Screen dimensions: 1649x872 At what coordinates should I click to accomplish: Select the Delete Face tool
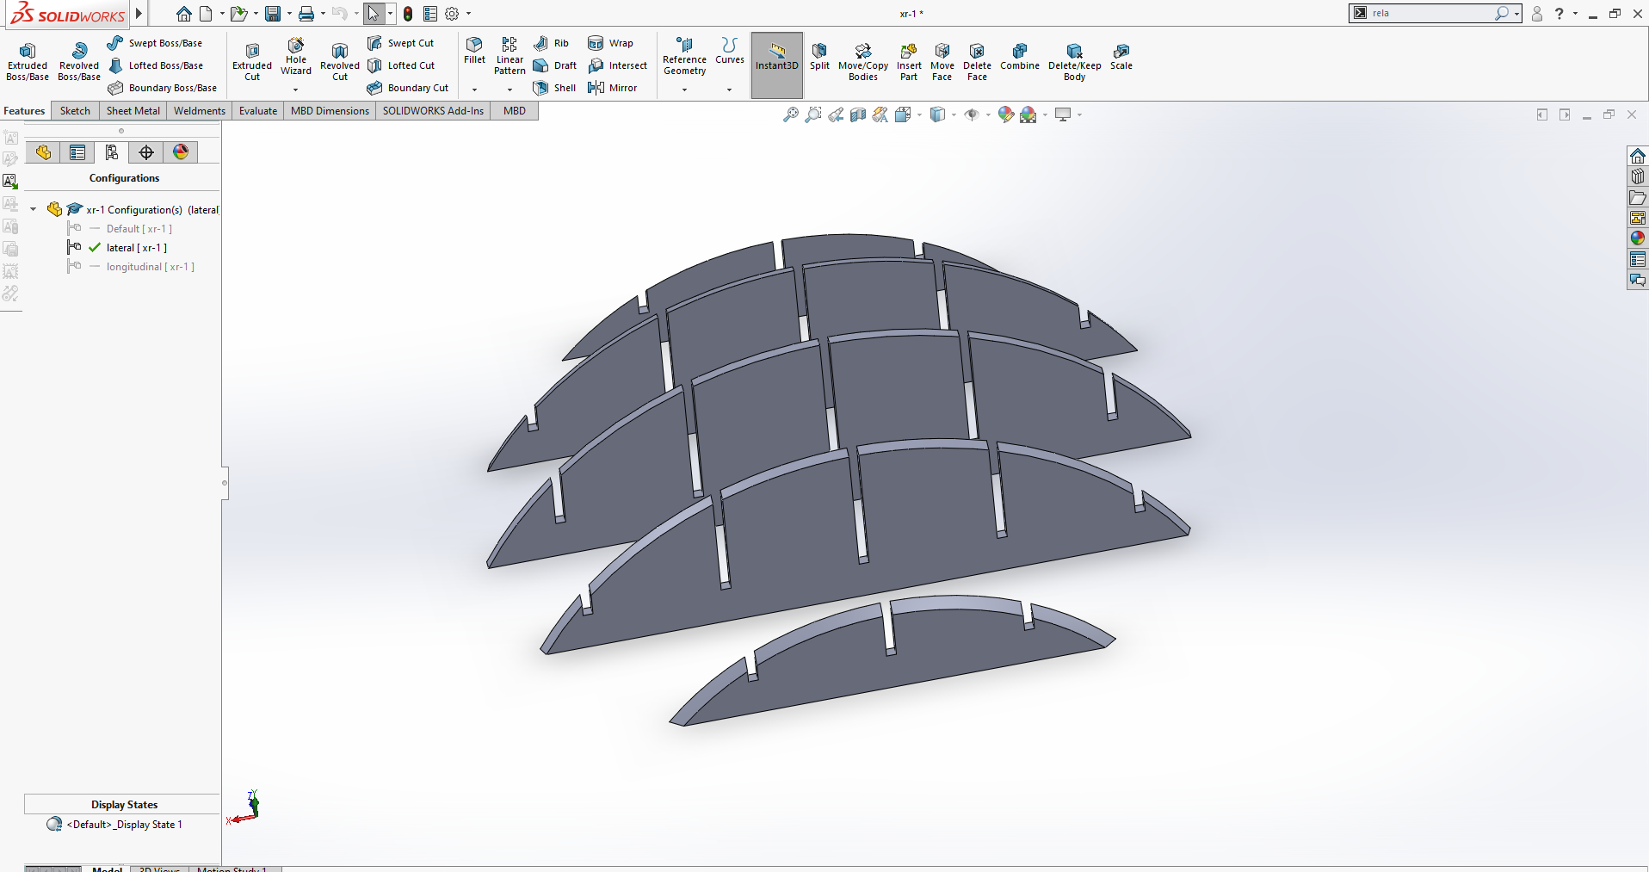[977, 62]
